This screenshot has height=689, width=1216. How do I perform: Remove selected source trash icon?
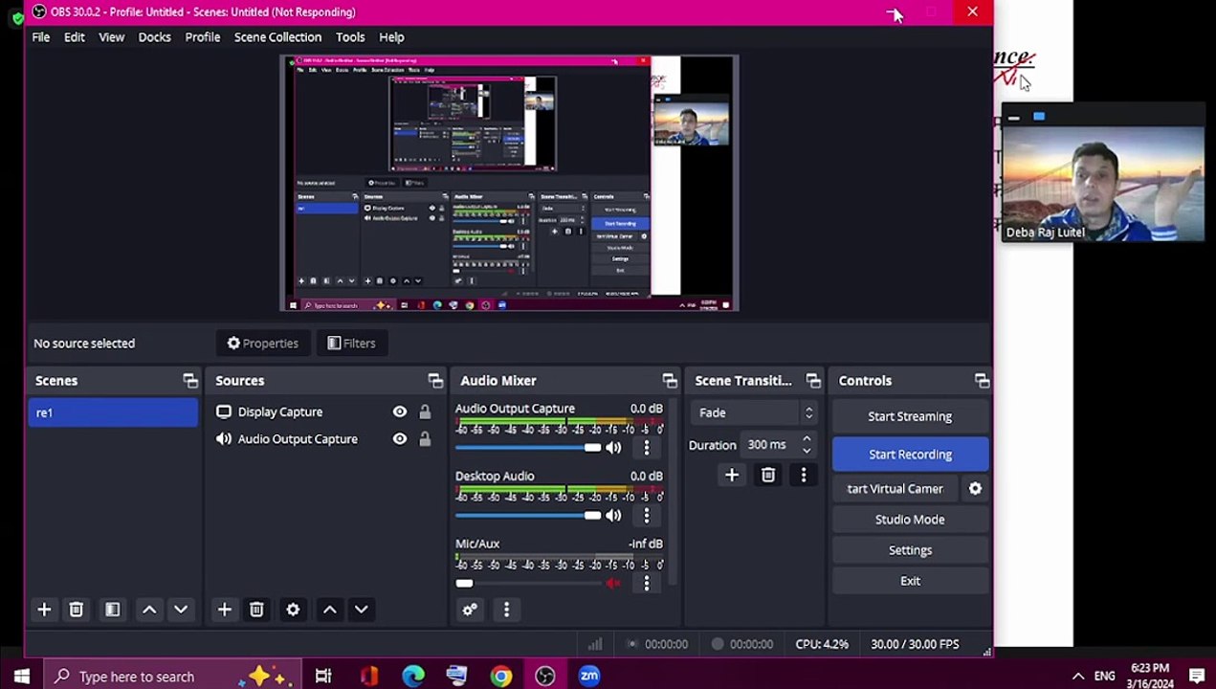(256, 610)
